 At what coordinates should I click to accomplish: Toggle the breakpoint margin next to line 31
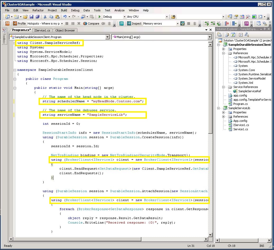click(x=12, y=178)
